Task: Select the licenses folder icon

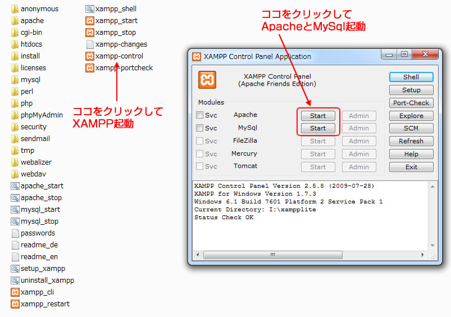Action: (15, 68)
